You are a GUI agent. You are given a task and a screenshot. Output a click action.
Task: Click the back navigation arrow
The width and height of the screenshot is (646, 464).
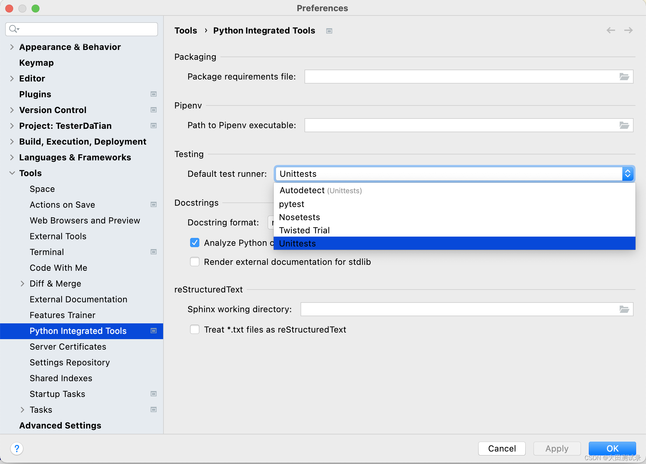(610, 31)
